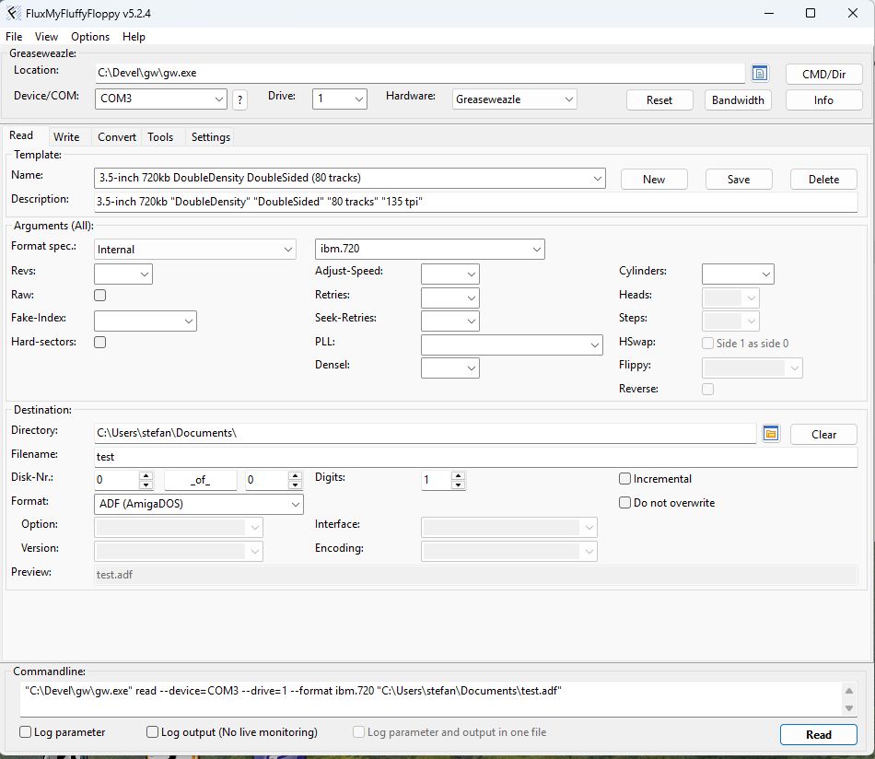The height and width of the screenshot is (759, 875).
Task: Click the CMD/Dir button
Action: coord(823,75)
